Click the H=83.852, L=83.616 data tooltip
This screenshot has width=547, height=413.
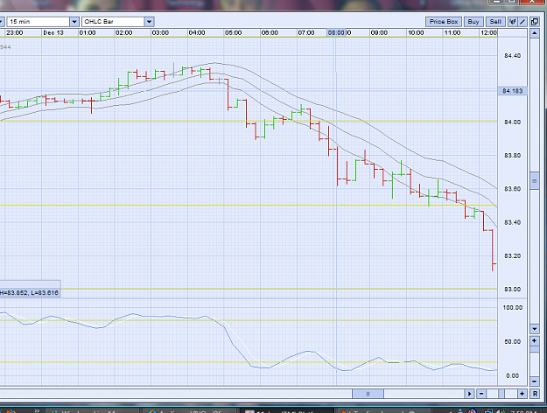pyautogui.click(x=30, y=292)
